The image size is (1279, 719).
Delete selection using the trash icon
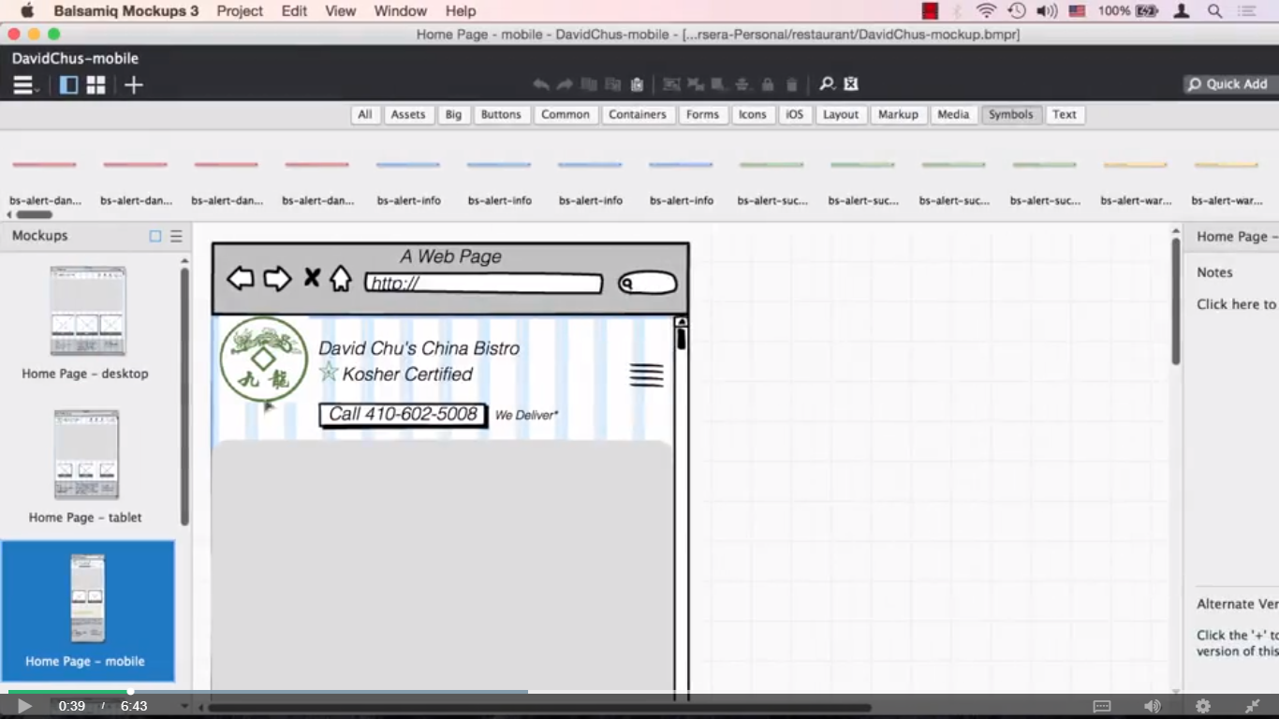pyautogui.click(x=791, y=84)
